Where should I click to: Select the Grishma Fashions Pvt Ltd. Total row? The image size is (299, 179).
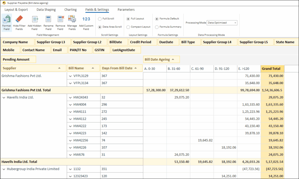[x=142, y=90]
